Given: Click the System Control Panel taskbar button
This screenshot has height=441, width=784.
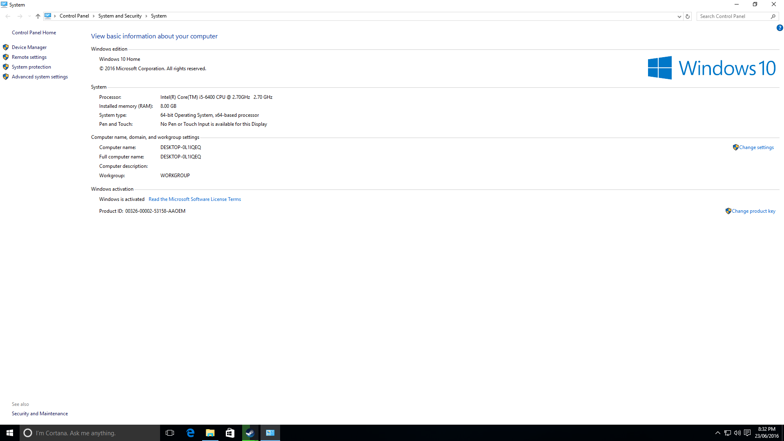Looking at the screenshot, I should [x=270, y=433].
